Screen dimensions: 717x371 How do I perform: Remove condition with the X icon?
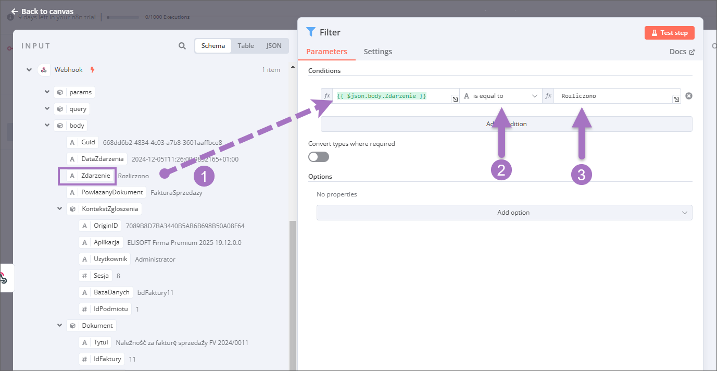[x=688, y=96]
